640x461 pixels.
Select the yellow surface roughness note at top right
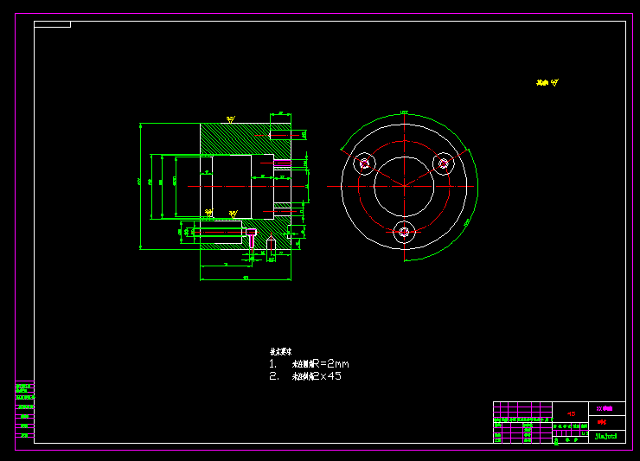(x=547, y=82)
